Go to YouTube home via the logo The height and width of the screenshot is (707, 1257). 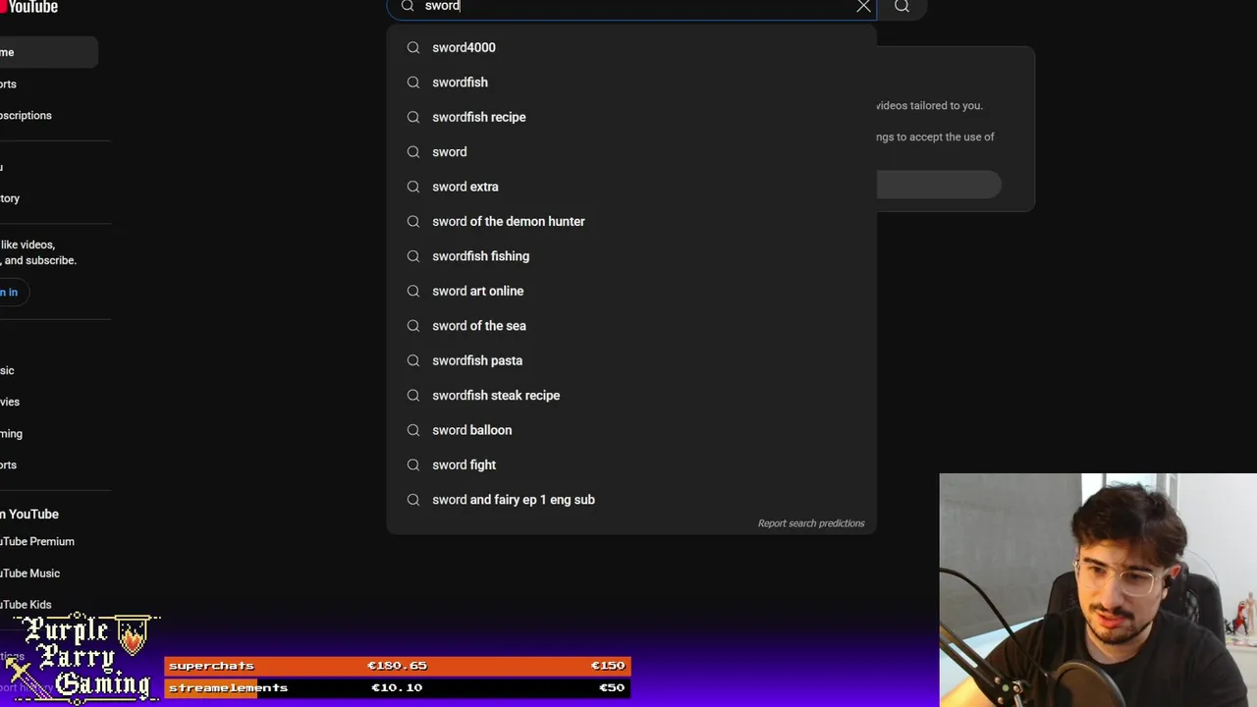pyautogui.click(x=29, y=7)
